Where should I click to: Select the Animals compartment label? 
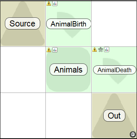pyautogui.click(x=68, y=69)
